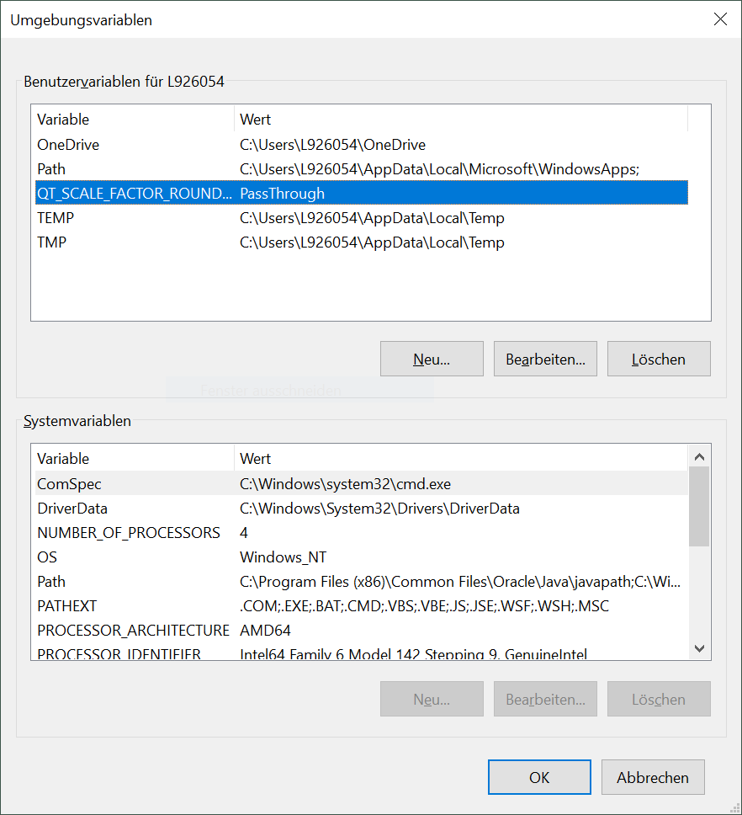Select the TMP user variable

pos(362,242)
